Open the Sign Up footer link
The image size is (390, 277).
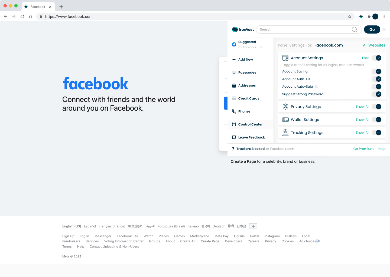click(68, 236)
